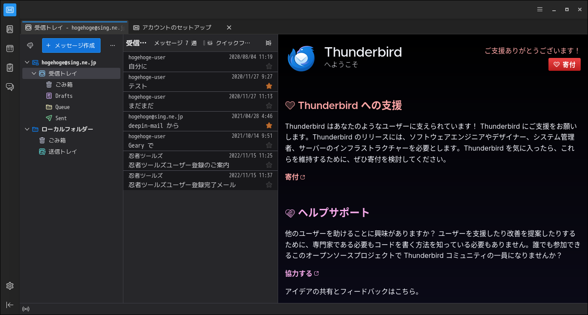Viewport: 588px width, 315px height.
Task: Click the 受信… folder heading
Action: click(136, 43)
